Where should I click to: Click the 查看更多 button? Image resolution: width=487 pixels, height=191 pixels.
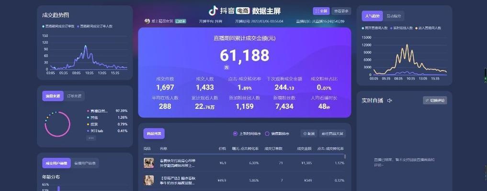(x=341, y=11)
